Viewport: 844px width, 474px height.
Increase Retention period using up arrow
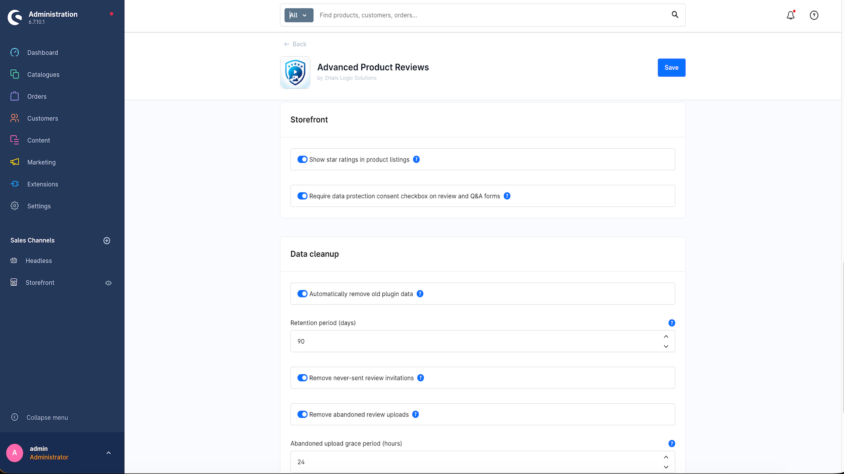click(x=666, y=337)
